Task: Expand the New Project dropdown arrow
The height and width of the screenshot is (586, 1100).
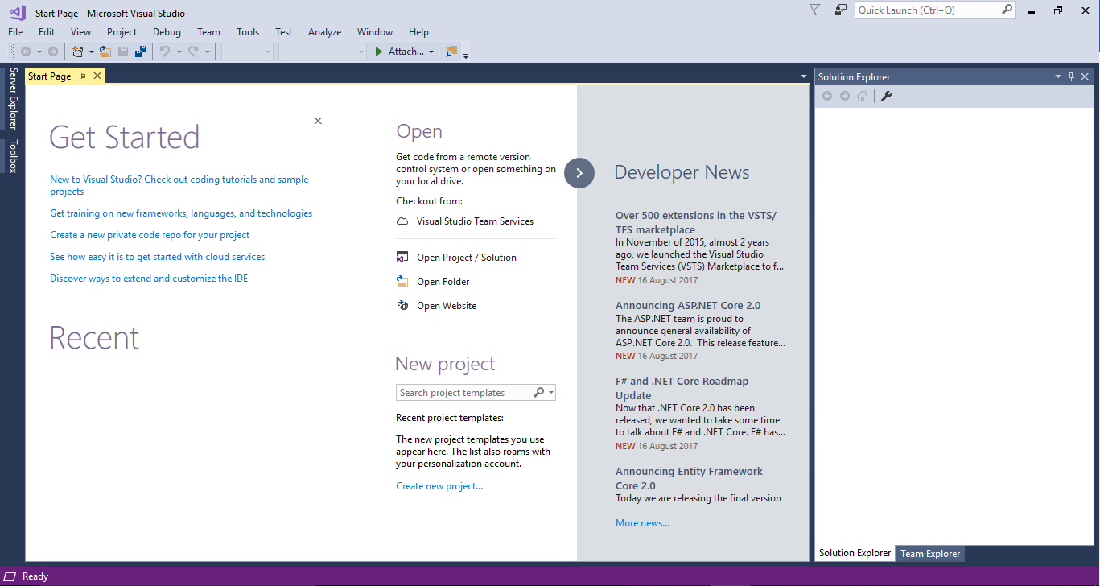Action: click(x=91, y=52)
